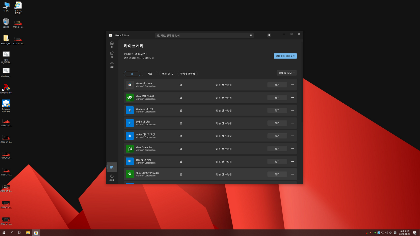Click the Windows 계산기 app name text
Image resolution: width=420 pixels, height=236 pixels.
coord(144,109)
